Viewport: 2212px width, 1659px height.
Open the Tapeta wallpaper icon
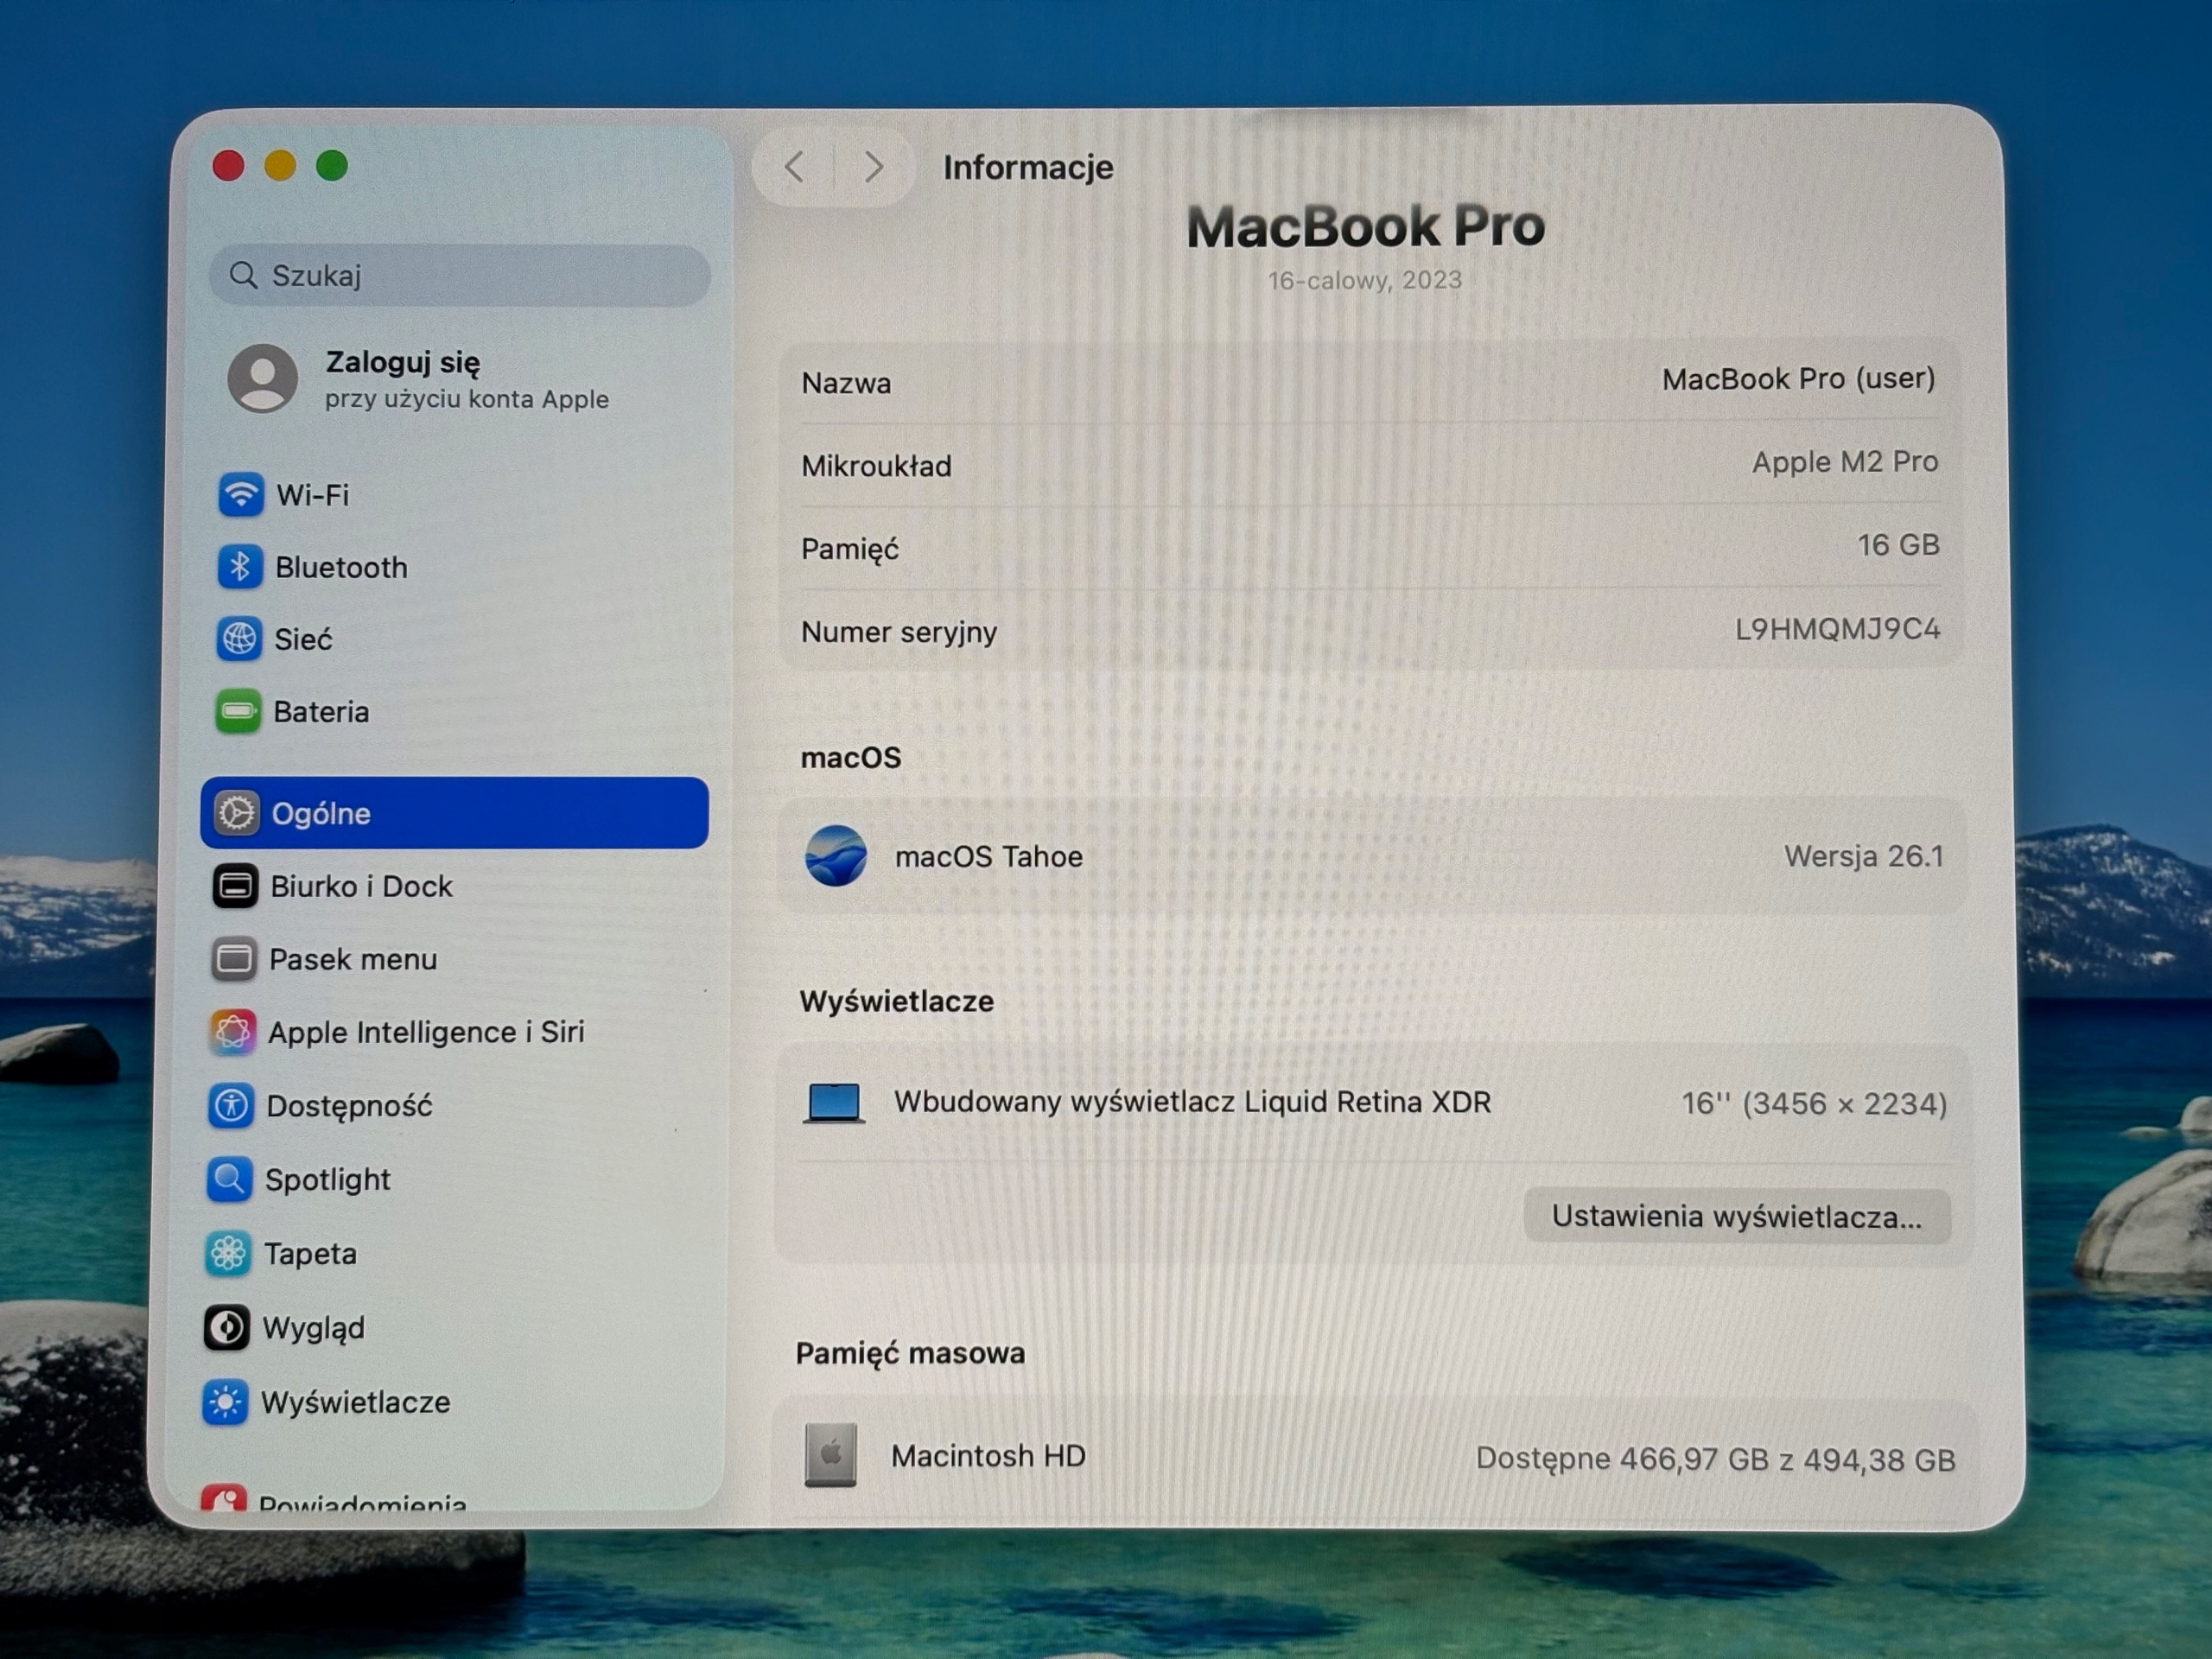tap(228, 1254)
